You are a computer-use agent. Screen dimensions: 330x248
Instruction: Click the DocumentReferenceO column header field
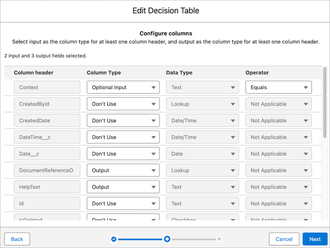(x=47, y=170)
